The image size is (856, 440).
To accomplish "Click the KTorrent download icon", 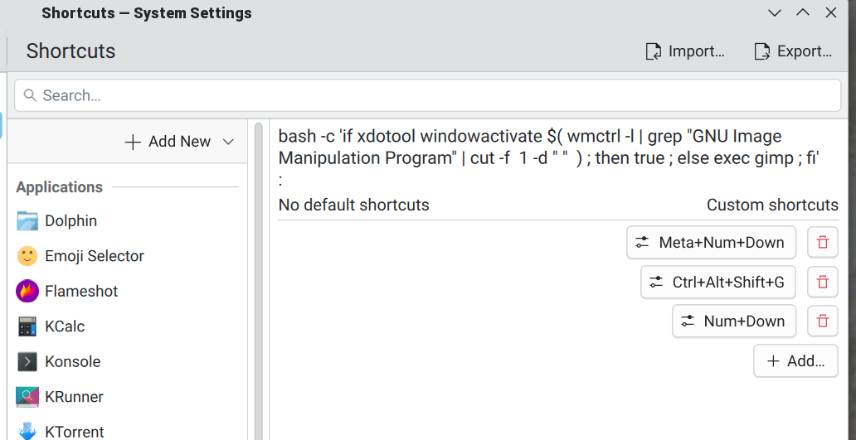I will pos(27,431).
